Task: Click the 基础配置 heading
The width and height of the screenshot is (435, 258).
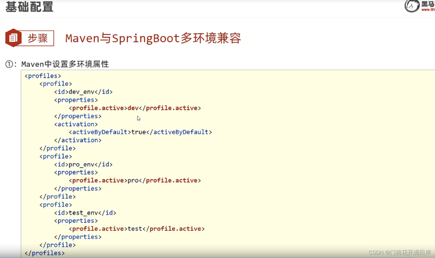Action: [29, 7]
